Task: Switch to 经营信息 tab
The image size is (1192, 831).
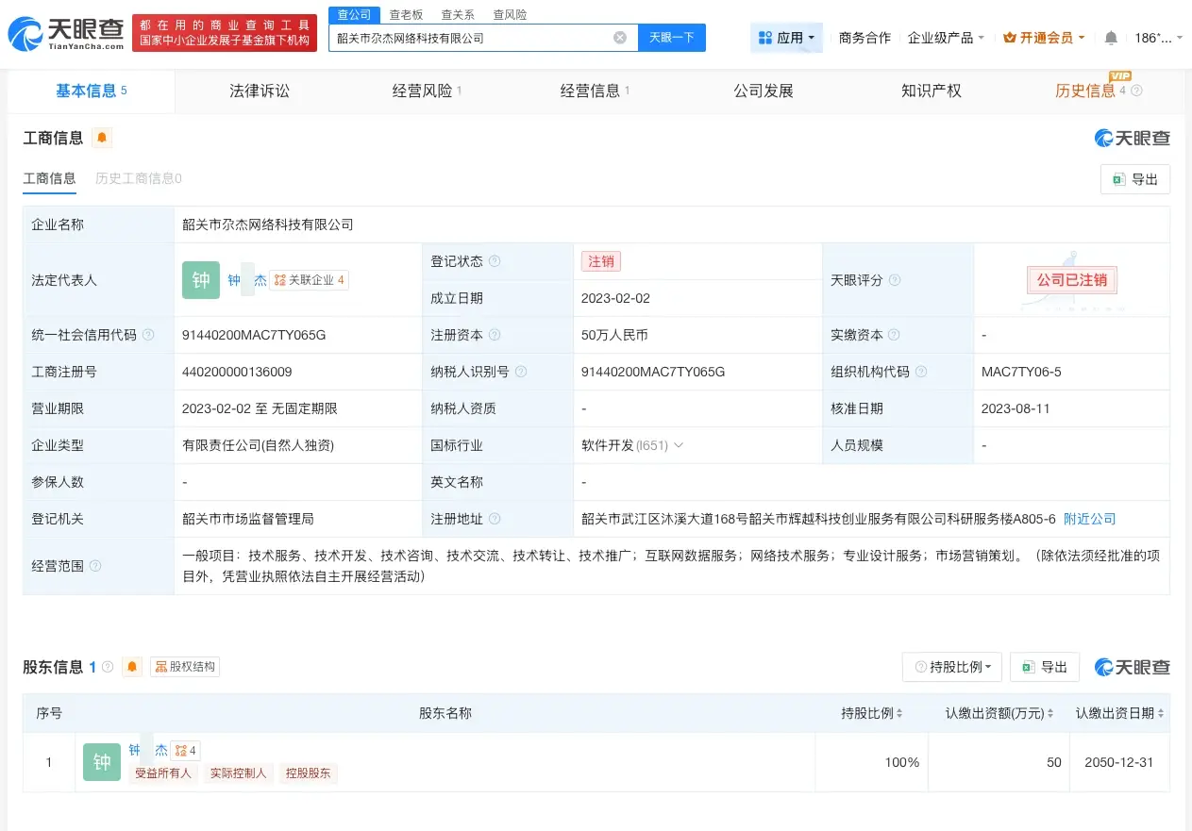Action: tap(595, 91)
